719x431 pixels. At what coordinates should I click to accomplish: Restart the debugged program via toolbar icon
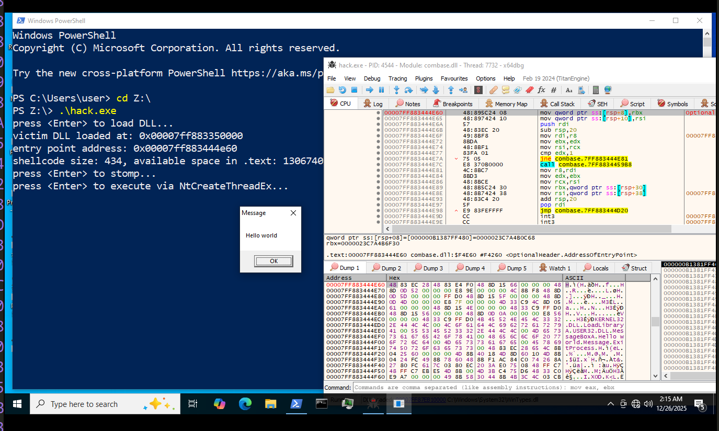[x=343, y=90]
